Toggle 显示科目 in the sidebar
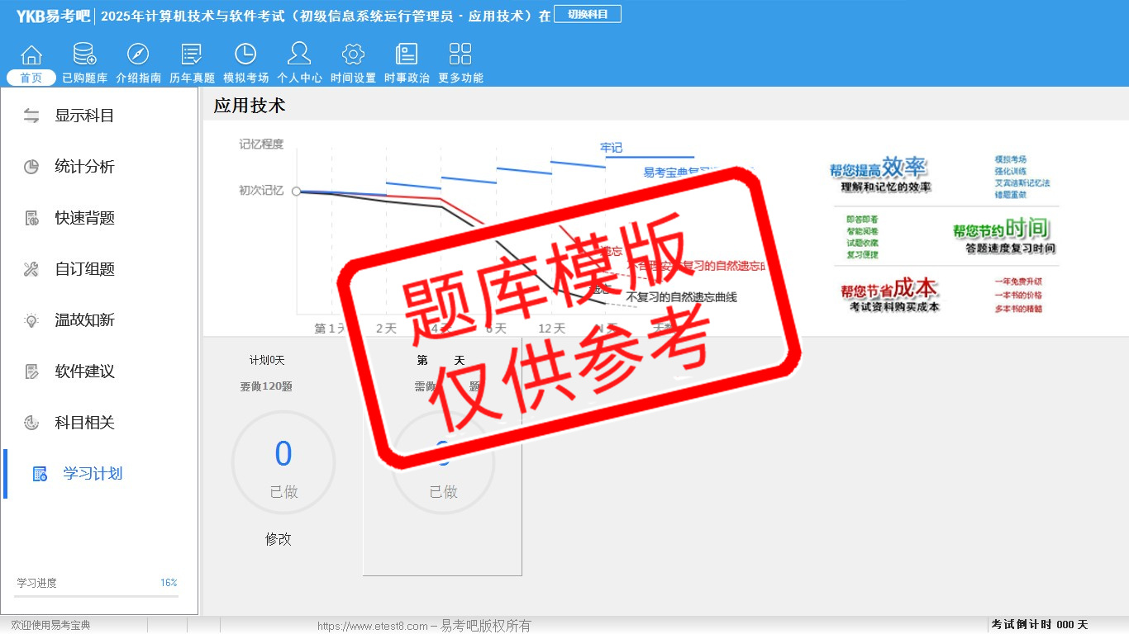This screenshot has height=634, width=1129. [x=83, y=116]
